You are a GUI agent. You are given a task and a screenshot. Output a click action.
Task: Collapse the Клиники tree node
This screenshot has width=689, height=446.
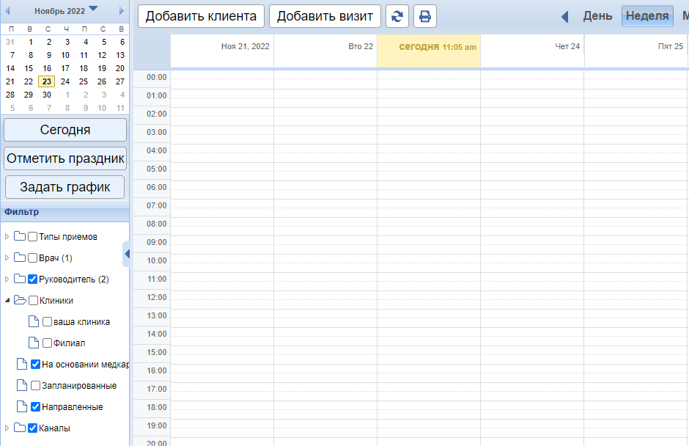7,300
